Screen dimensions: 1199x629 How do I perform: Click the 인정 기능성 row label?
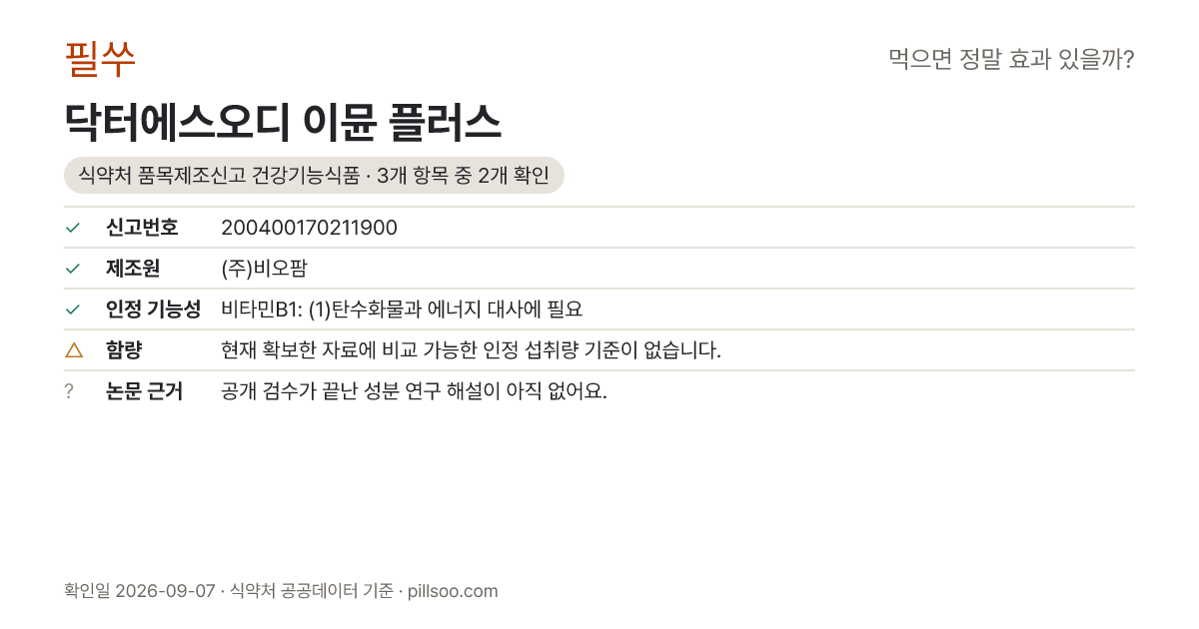pos(153,310)
